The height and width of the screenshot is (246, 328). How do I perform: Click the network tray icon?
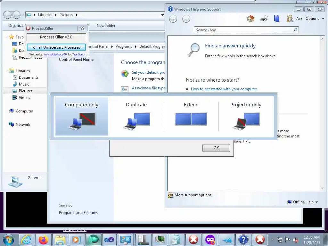point(280,240)
